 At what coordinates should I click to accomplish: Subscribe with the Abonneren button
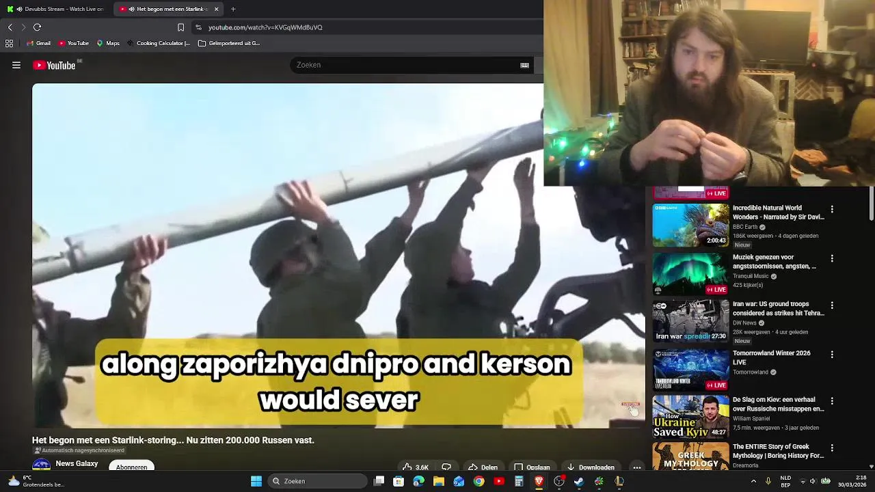(131, 467)
